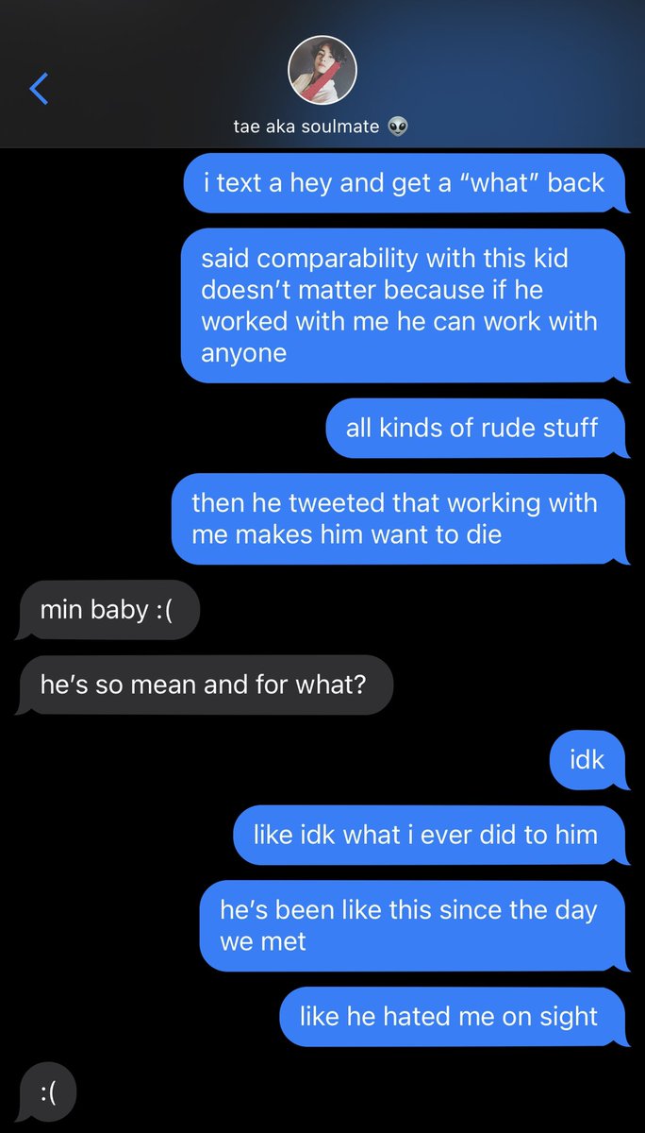Select 'like idk what i ever did' message
The height and width of the screenshot is (1133, 645).
[429, 835]
